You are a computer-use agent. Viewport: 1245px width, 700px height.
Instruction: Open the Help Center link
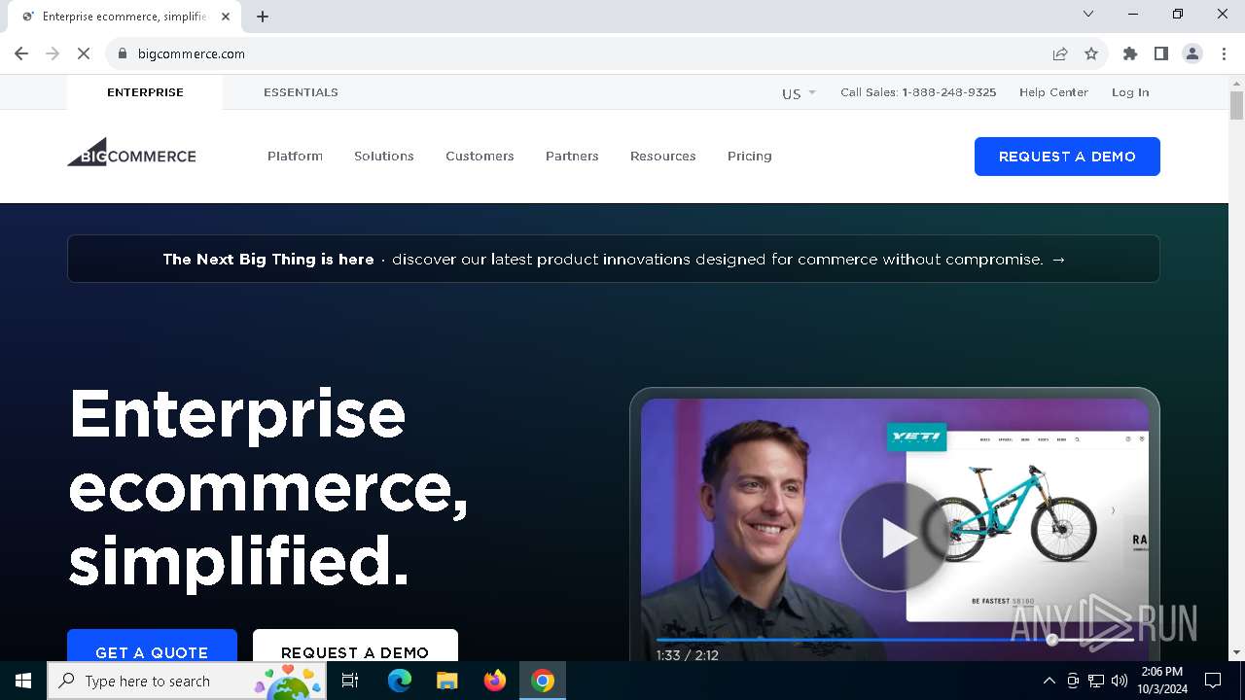click(x=1053, y=92)
